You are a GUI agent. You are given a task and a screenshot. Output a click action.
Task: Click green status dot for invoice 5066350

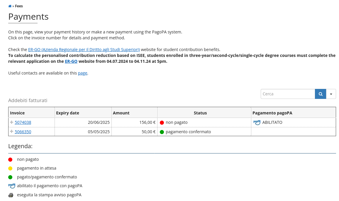click(x=162, y=132)
